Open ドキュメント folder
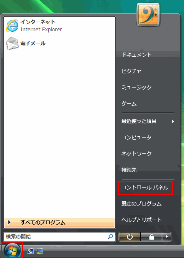The image size is (184, 258). pos(137,55)
